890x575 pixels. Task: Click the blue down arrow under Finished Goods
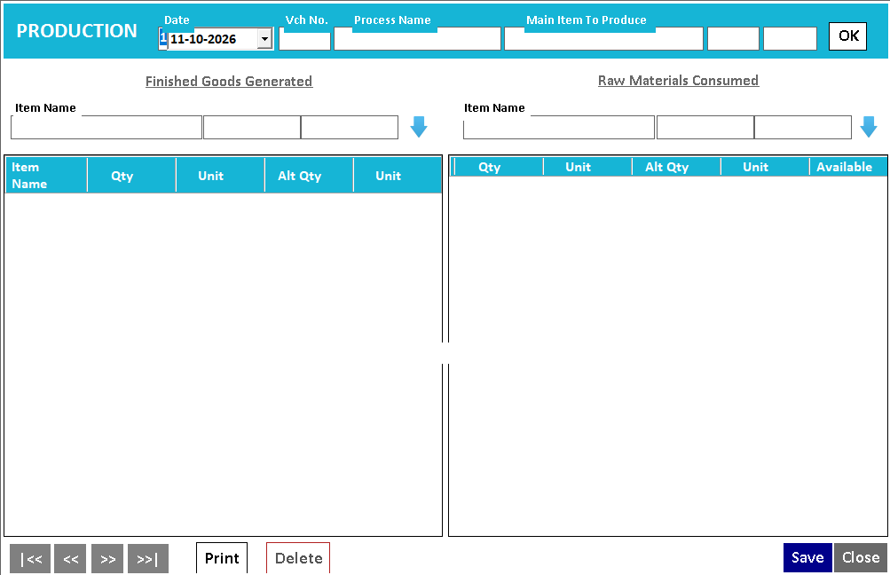pyautogui.click(x=418, y=127)
